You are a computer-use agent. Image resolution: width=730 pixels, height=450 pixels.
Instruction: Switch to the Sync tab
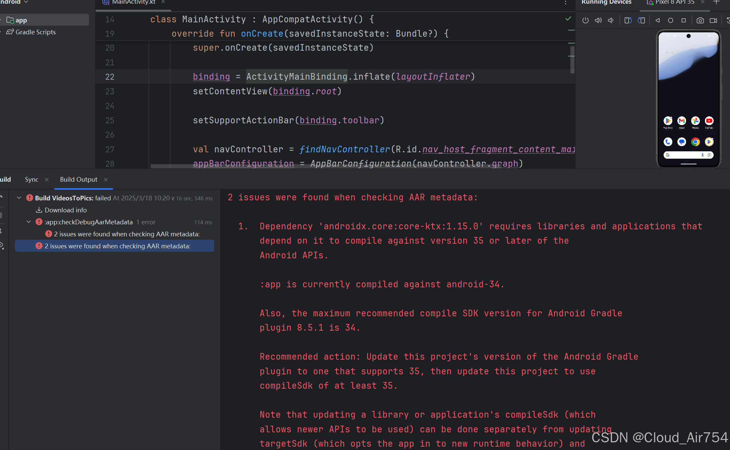pyautogui.click(x=32, y=179)
